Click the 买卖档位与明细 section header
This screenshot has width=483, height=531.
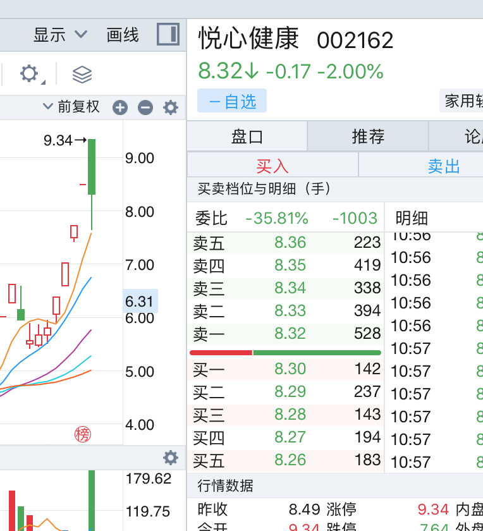[264, 188]
